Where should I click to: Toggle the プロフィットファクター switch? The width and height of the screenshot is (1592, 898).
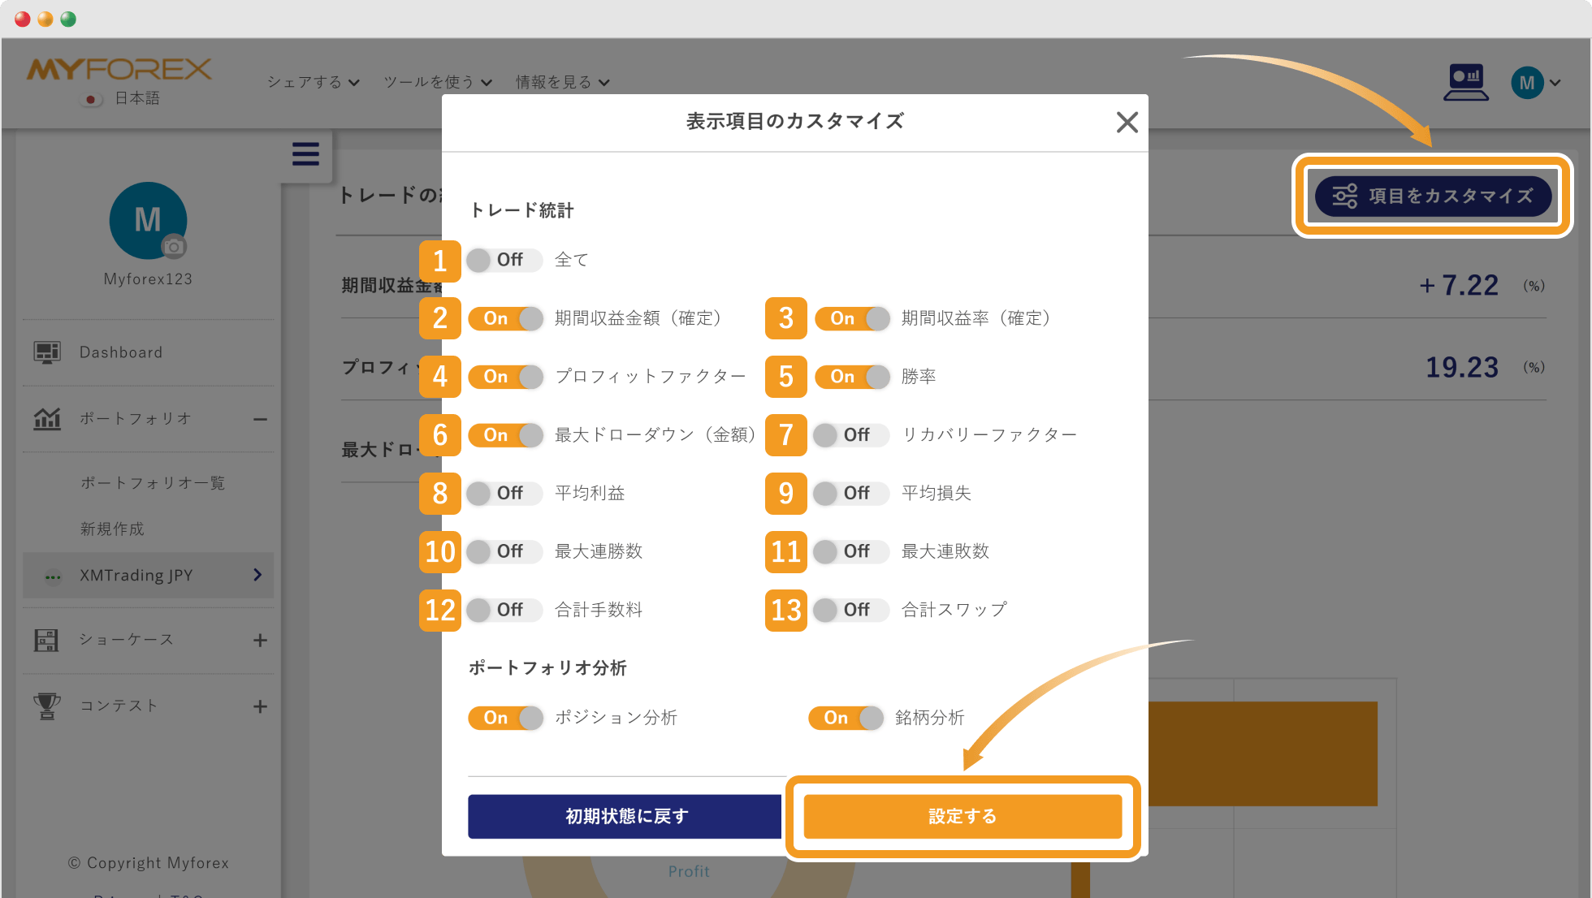pos(505,377)
